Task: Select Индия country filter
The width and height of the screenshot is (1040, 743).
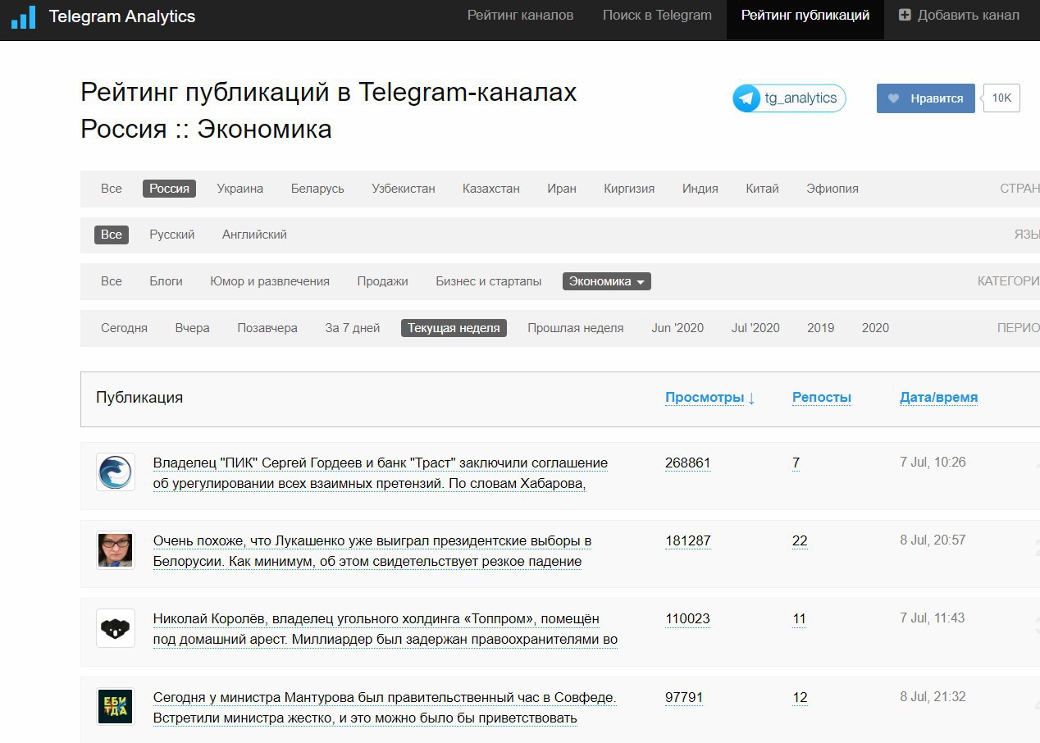Action: point(700,189)
